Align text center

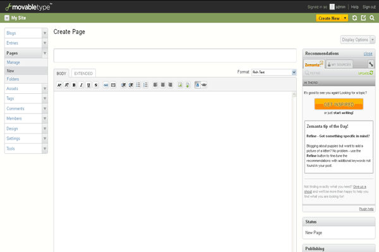163,85
